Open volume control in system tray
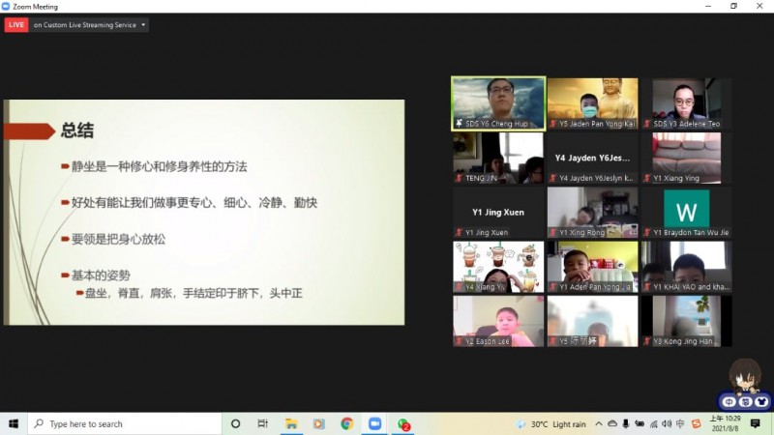 667,423
